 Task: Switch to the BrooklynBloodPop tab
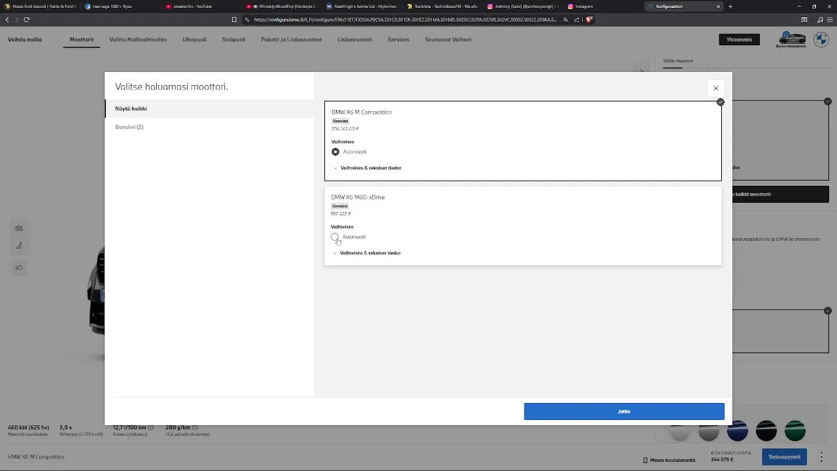(281, 7)
